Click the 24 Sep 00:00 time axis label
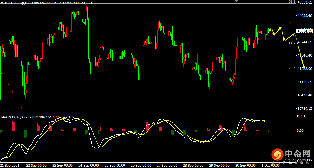 pyautogui.click(x=88, y=165)
